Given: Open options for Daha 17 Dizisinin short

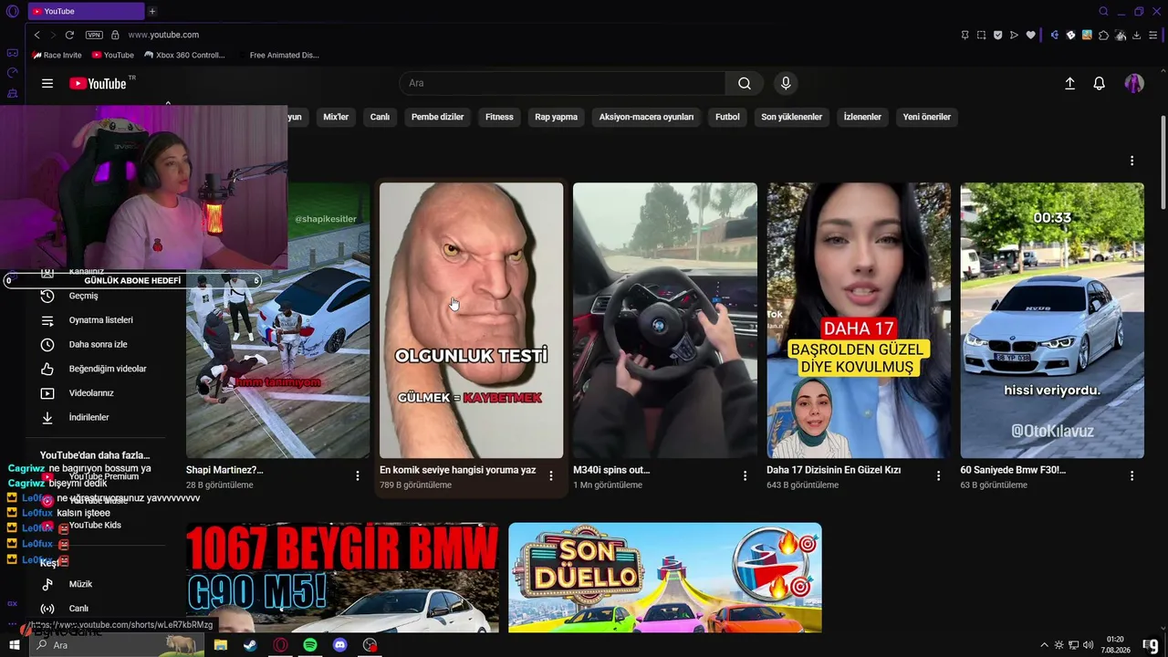Looking at the screenshot, I should [x=938, y=475].
